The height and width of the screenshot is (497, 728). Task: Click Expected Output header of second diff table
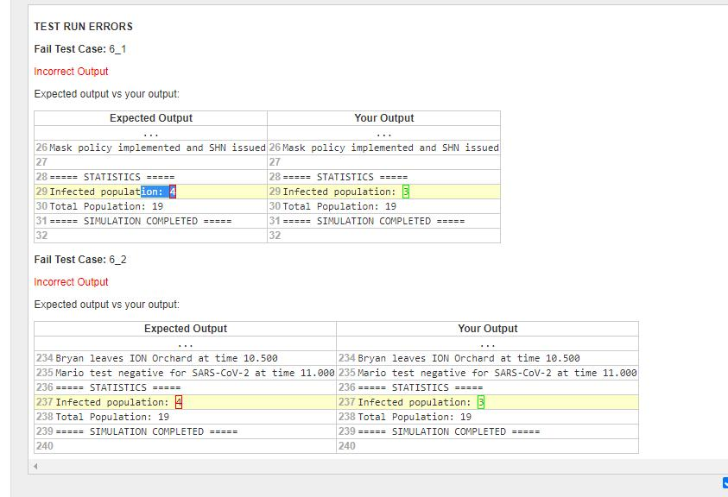tap(184, 329)
